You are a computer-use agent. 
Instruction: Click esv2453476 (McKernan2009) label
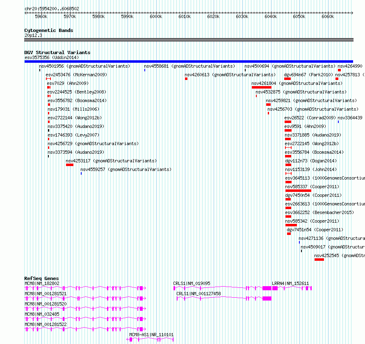tap(76, 75)
